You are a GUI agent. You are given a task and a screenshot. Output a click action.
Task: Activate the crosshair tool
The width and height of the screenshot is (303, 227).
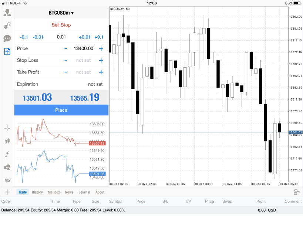click(7, 128)
